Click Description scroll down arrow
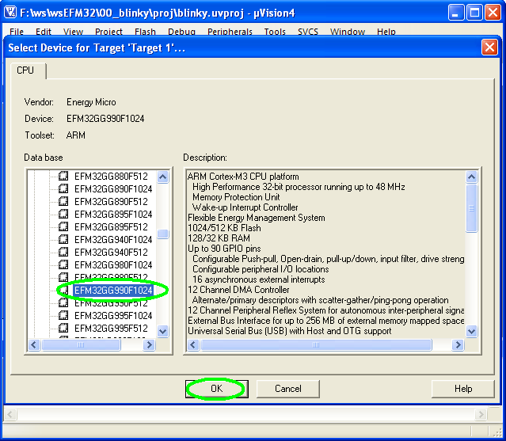 coord(471,331)
